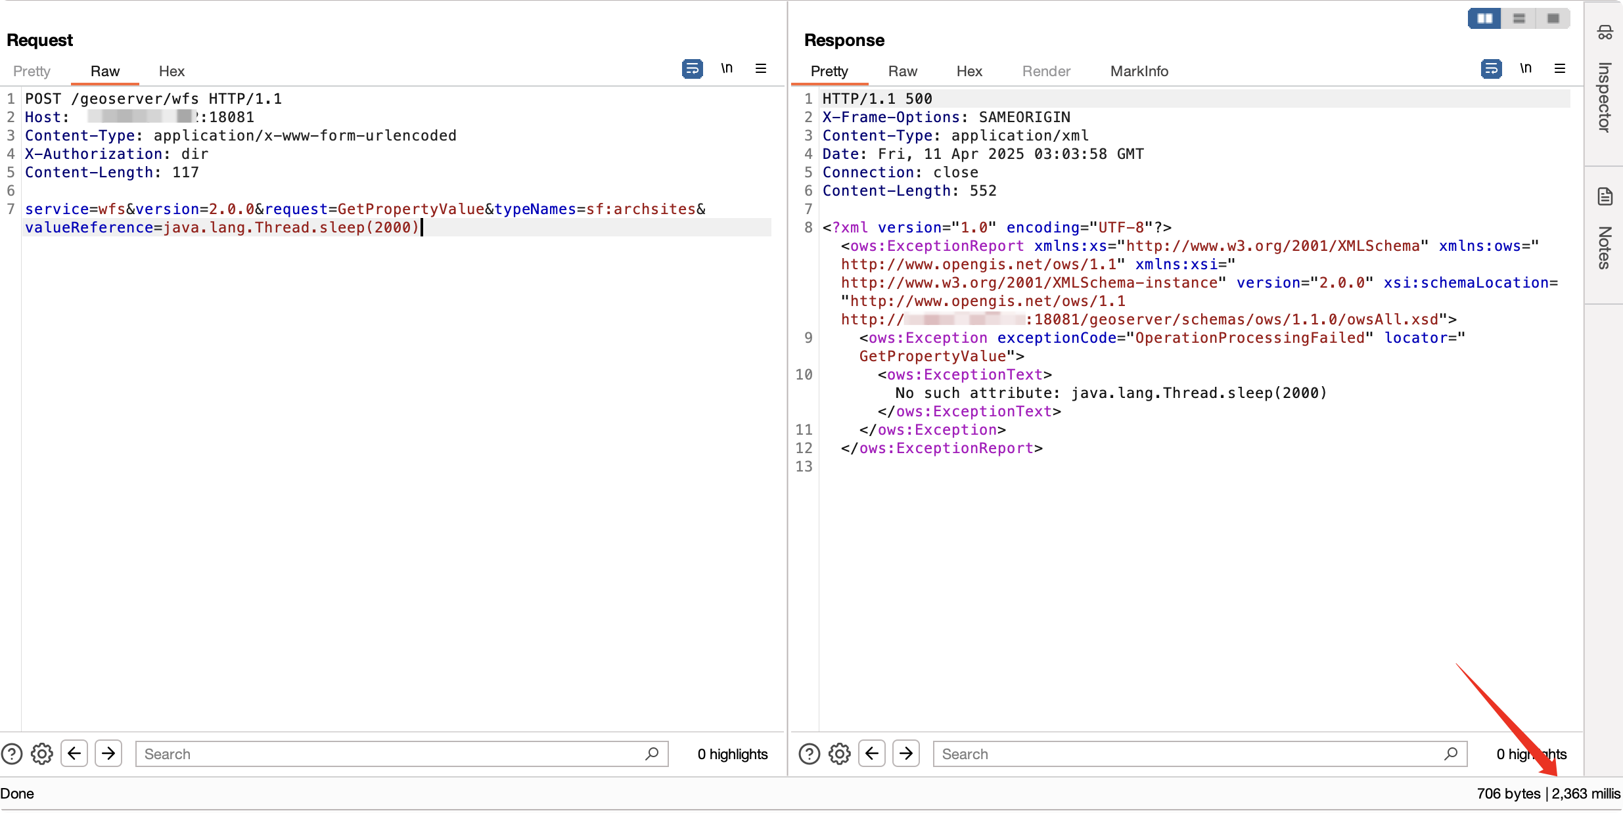Select top-bottom stacked layout icon

click(x=1519, y=18)
